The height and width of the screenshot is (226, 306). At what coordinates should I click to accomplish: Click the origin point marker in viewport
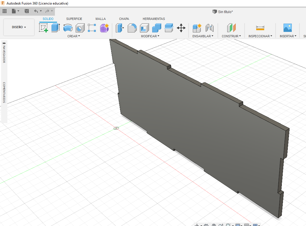(116, 128)
